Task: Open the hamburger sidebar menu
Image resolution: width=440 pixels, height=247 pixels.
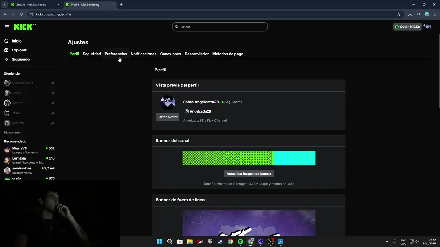Action: click(x=7, y=27)
